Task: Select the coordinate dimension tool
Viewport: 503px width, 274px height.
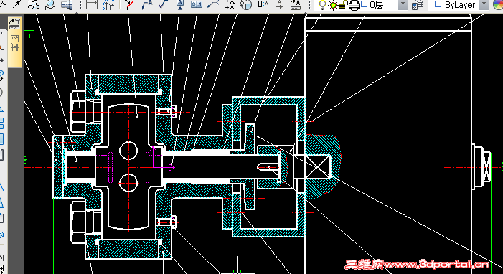Action: point(108,4)
